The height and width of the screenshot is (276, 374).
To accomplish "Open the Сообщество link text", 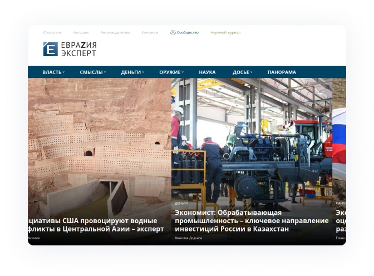I will [x=188, y=32].
